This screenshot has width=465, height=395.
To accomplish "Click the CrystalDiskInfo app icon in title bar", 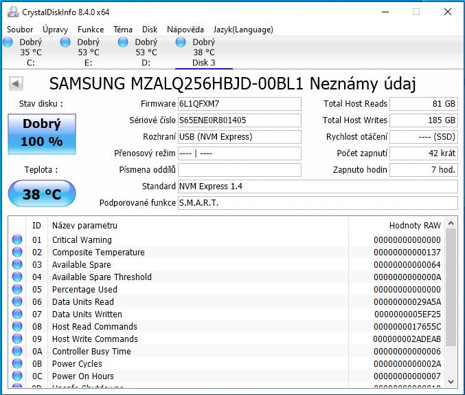I will [x=13, y=12].
